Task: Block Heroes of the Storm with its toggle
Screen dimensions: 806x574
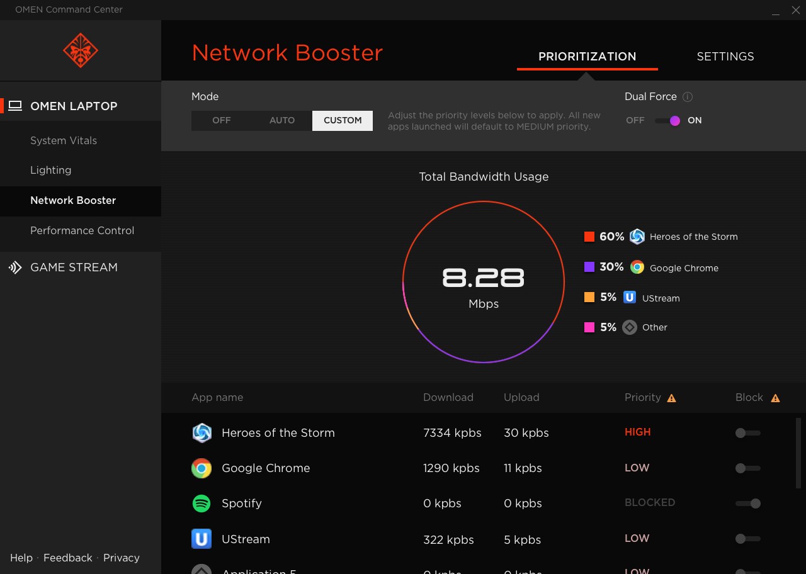Action: (748, 433)
